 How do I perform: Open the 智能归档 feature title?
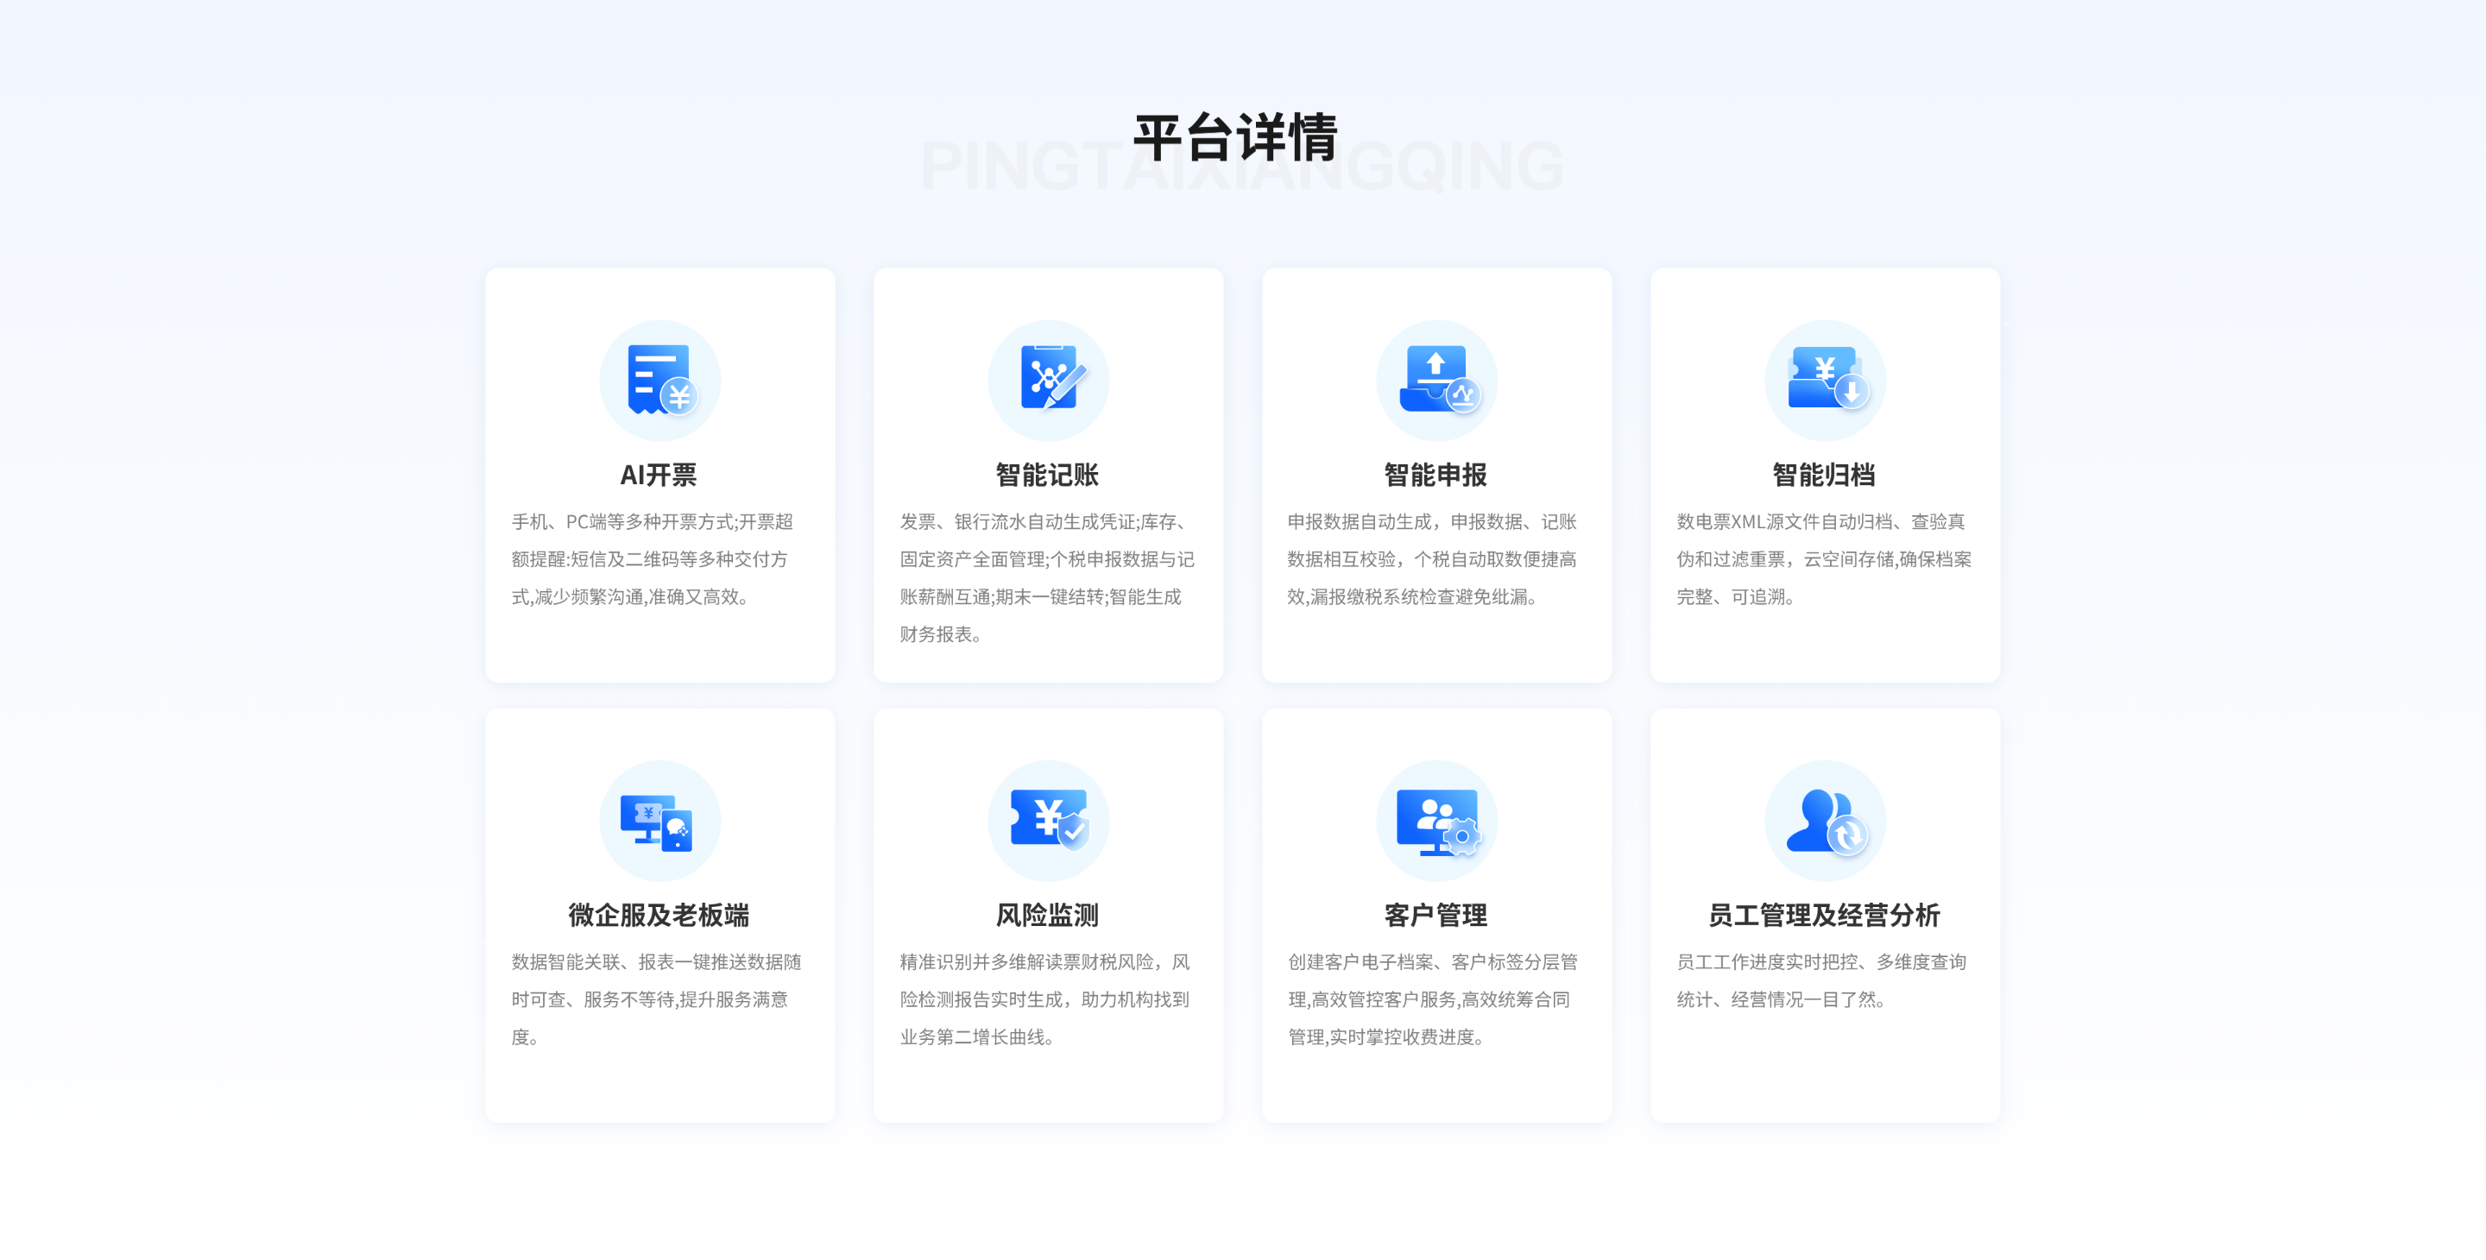tap(1824, 475)
